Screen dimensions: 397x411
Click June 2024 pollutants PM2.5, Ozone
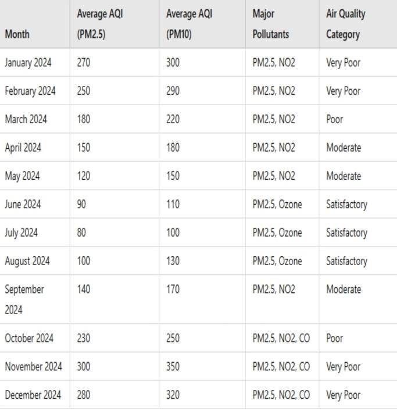(277, 205)
